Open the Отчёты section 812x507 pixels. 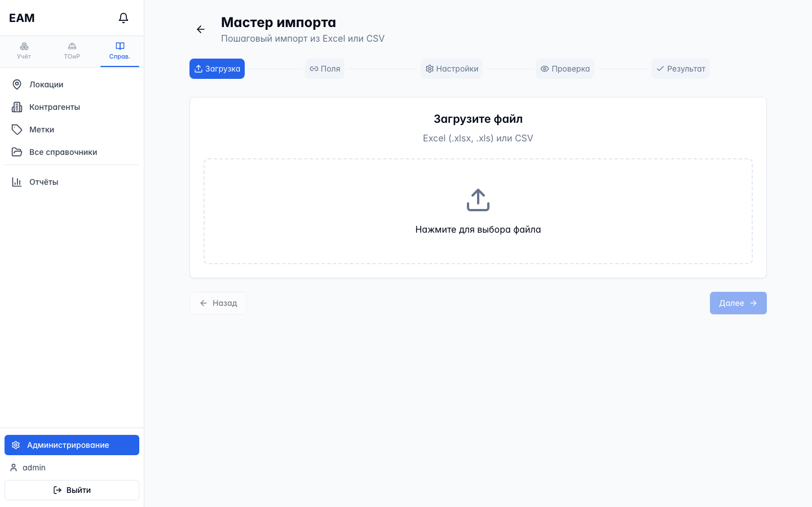point(72,182)
